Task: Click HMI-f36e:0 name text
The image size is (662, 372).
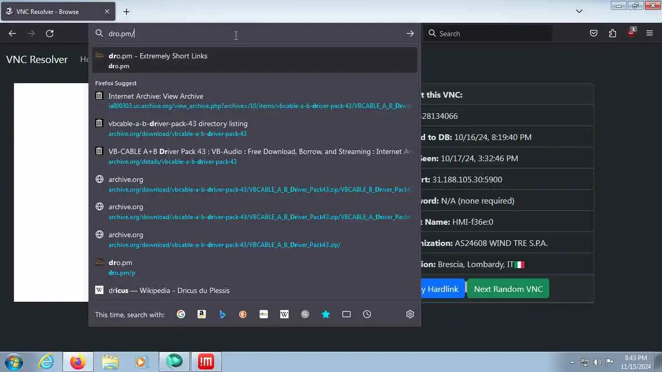Action: point(473,222)
